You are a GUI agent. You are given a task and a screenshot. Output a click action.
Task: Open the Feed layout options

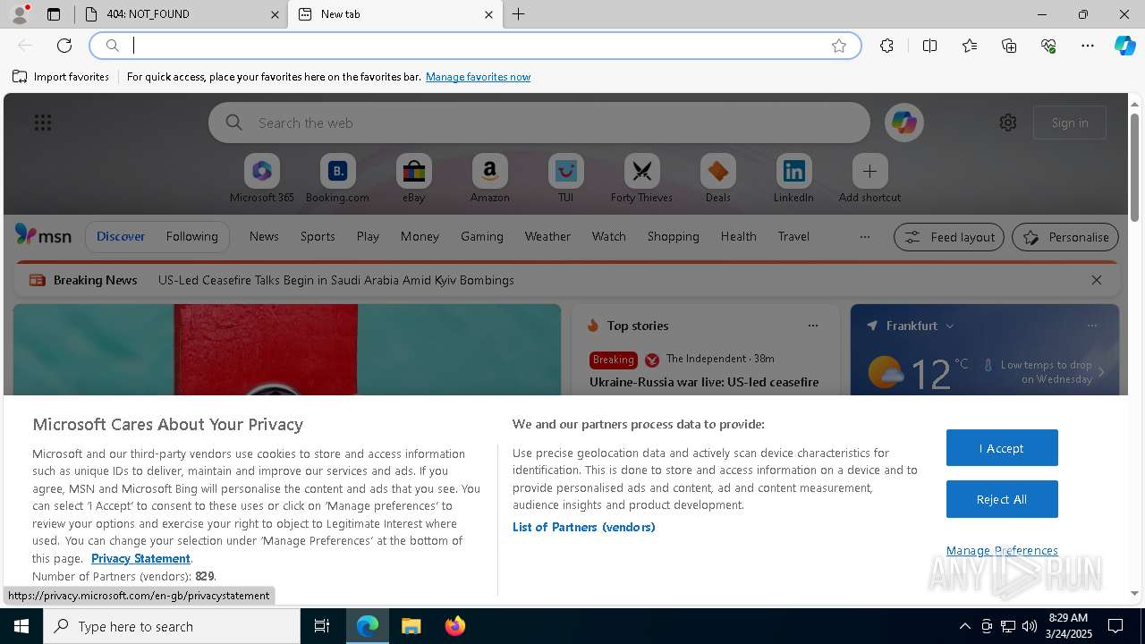pyautogui.click(x=949, y=237)
